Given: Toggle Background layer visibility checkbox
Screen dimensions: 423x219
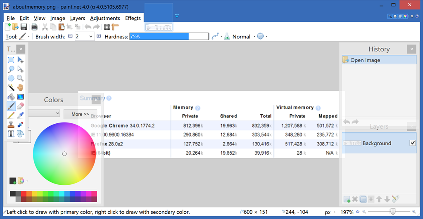Looking at the screenshot, I should point(412,143).
